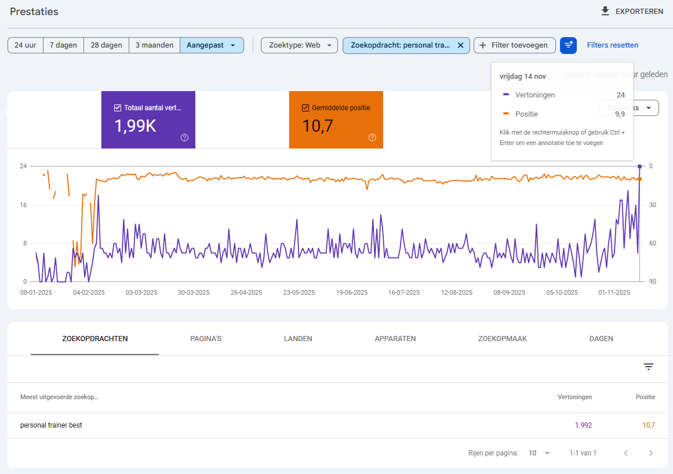Screen dimensions: 673x474
Task: Open the Aangepast date dropdown
Action: point(212,45)
